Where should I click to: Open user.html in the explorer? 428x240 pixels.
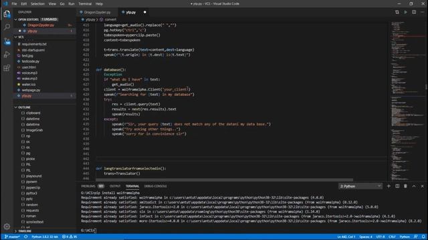(29, 67)
